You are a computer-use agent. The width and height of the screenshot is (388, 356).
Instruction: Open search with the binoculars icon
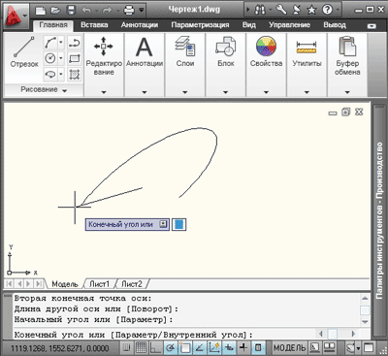coord(260,10)
